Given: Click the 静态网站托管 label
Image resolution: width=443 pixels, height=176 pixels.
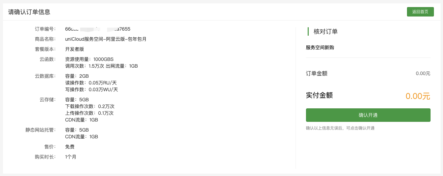Looking at the screenshot, I should pos(45,130).
